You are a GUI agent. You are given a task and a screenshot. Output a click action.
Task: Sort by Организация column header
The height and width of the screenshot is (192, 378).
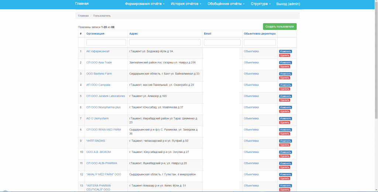(x=95, y=34)
